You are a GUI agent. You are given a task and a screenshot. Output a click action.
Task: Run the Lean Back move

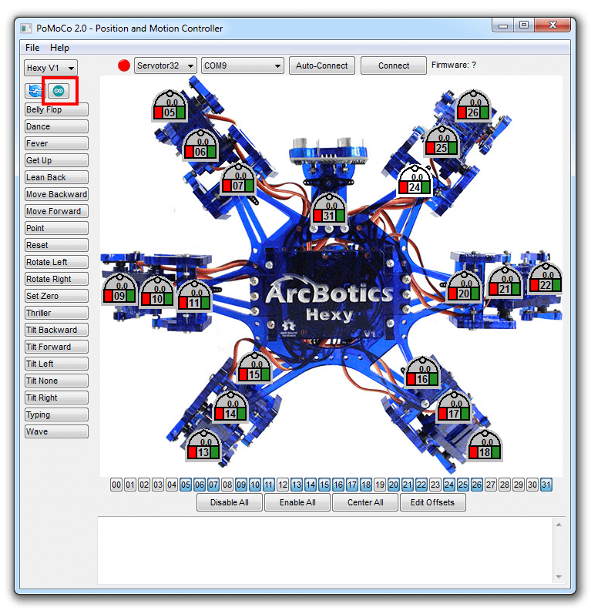click(56, 177)
